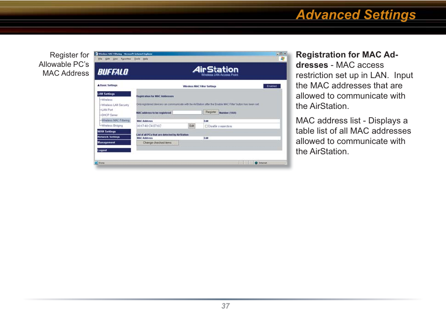Click the Internet Explorer page icon in title bar
Viewport: 446px width, 309px height.
[x=96, y=54]
